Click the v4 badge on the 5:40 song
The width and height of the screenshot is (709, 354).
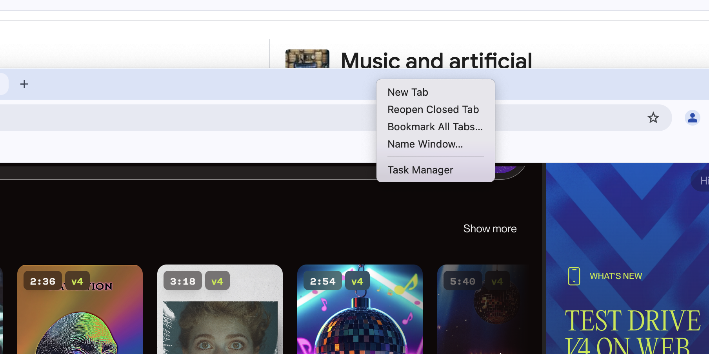497,281
